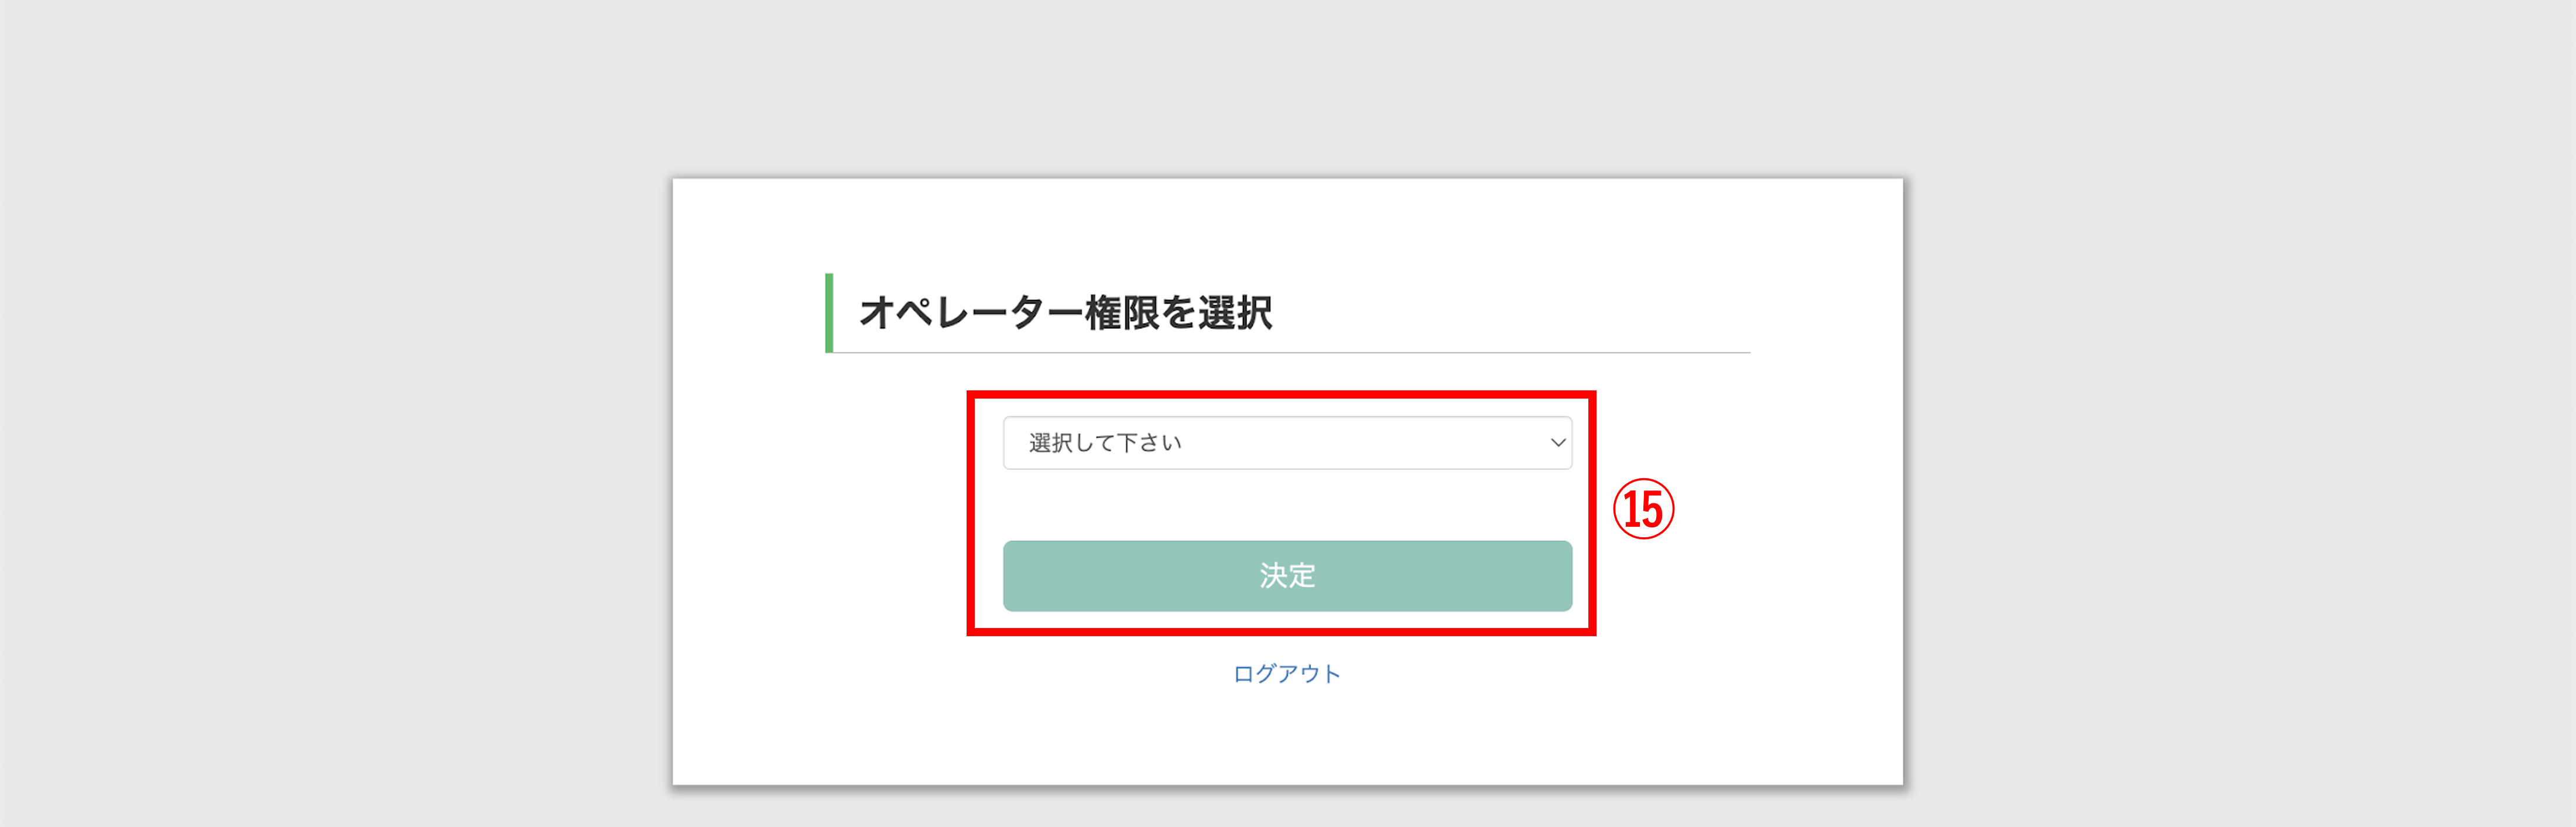
Task: Focus the operator permission select box
Action: 1287,443
